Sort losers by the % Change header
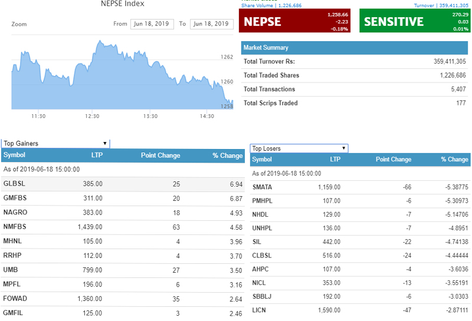Screen dimensions: 472x321 tap(454, 159)
